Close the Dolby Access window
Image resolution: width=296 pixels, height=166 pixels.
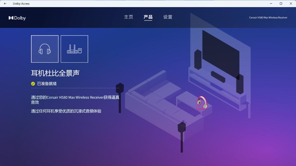pos(291,4)
